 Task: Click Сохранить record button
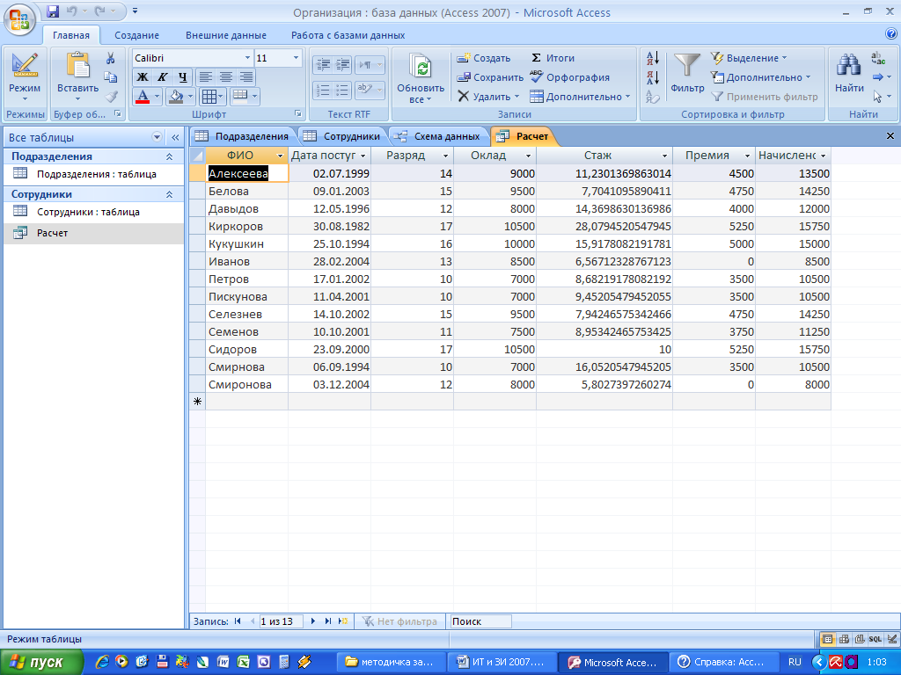(x=489, y=77)
